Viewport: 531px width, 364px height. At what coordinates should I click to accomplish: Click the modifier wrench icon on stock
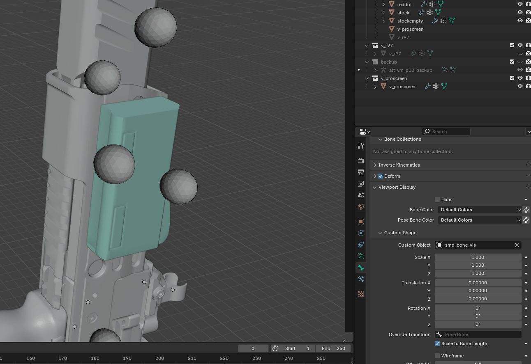(421, 13)
